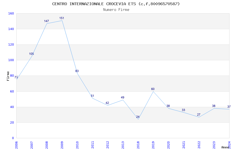Click the data label 105 for 2007
The width and height of the screenshot is (232, 150).
31,54
